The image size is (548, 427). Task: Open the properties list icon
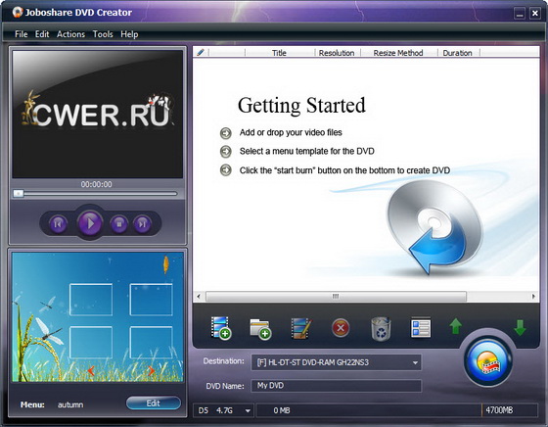tap(421, 328)
